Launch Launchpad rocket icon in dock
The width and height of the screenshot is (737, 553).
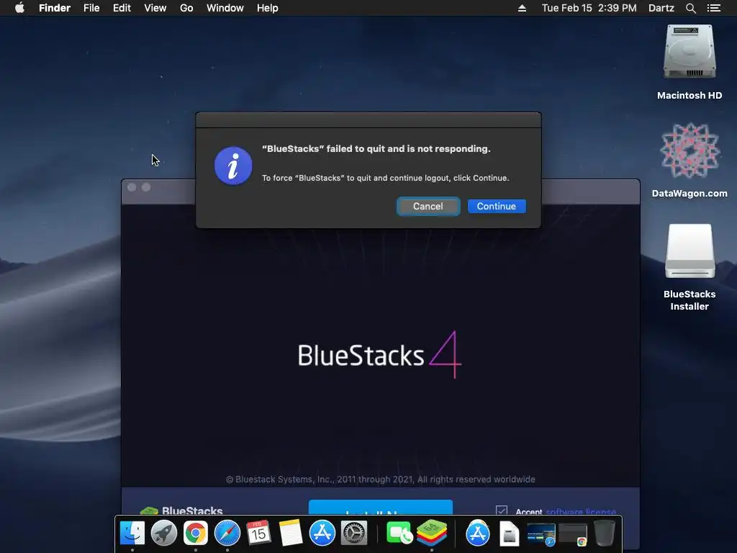pyautogui.click(x=163, y=533)
